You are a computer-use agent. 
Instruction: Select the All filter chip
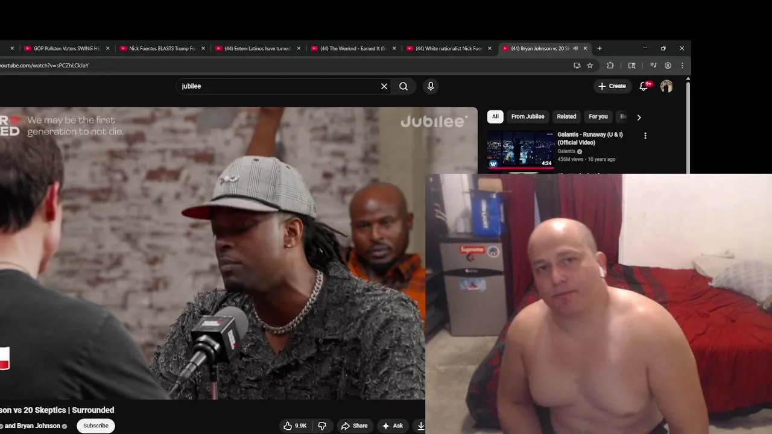[x=495, y=116]
